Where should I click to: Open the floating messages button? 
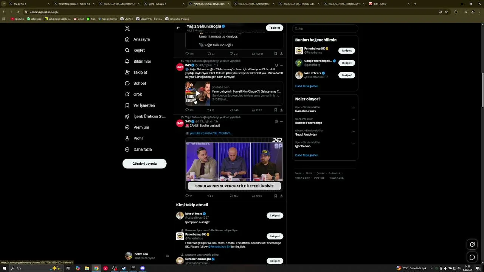click(472, 257)
